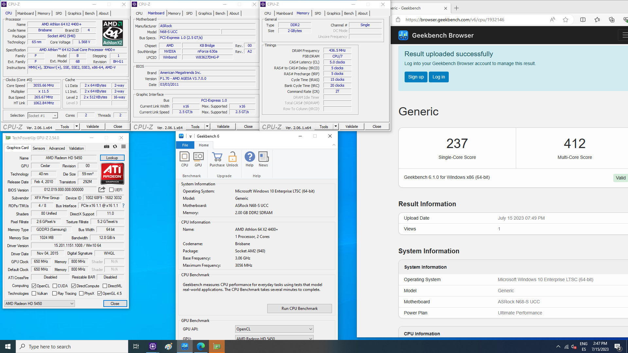Click Close button in GPU-Z window
The height and width of the screenshot is (353, 628).
coord(115,304)
